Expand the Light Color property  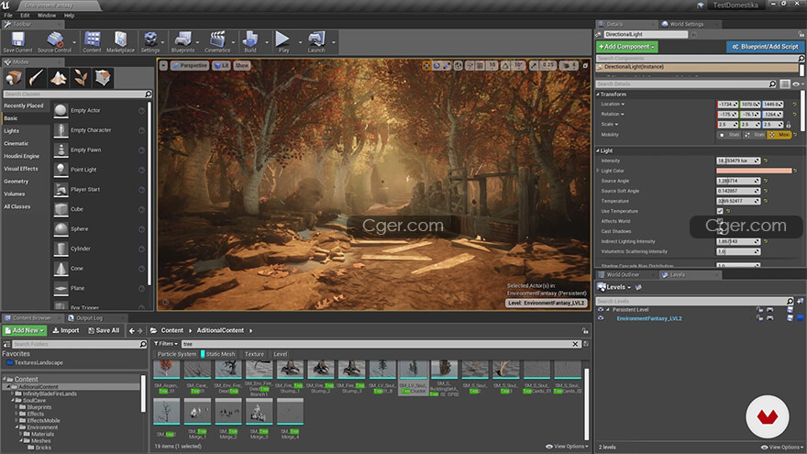coord(598,171)
